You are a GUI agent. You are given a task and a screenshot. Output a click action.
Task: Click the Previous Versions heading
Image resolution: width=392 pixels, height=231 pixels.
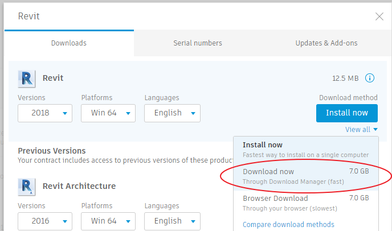coord(52,151)
